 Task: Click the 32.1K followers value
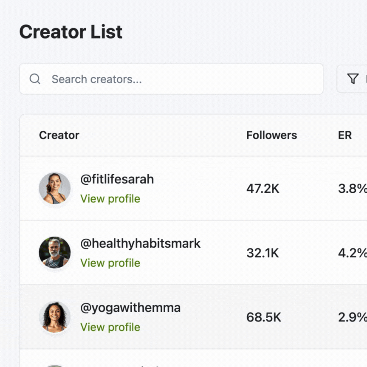[263, 253]
